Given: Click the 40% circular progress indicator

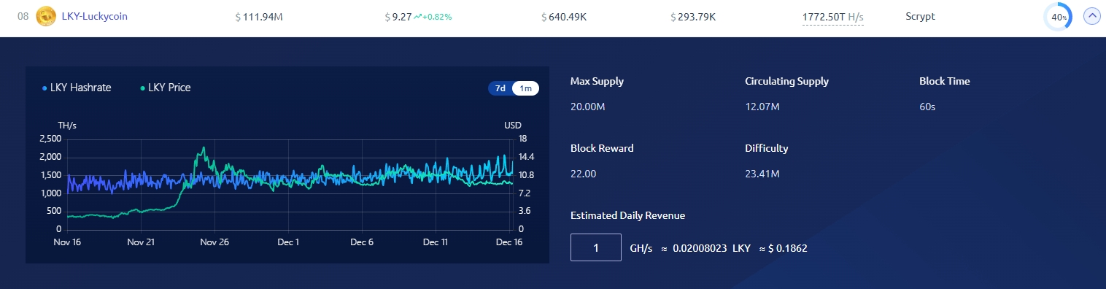Looking at the screenshot, I should [1059, 16].
